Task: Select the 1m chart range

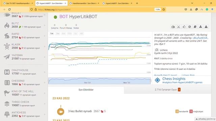Action: (52, 34)
